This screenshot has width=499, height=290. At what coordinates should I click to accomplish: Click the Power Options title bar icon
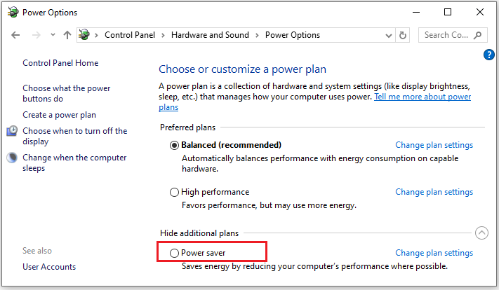[x=12, y=12]
